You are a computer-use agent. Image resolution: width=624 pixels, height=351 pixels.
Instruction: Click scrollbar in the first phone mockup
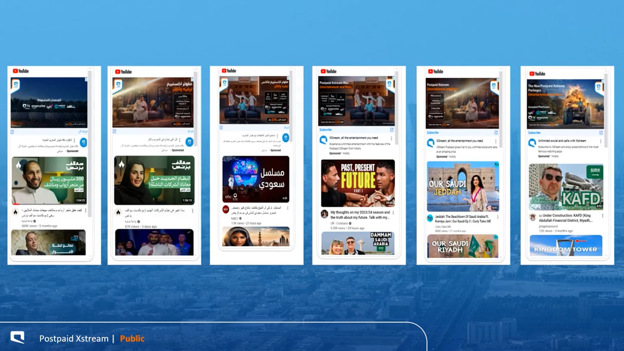(90, 143)
